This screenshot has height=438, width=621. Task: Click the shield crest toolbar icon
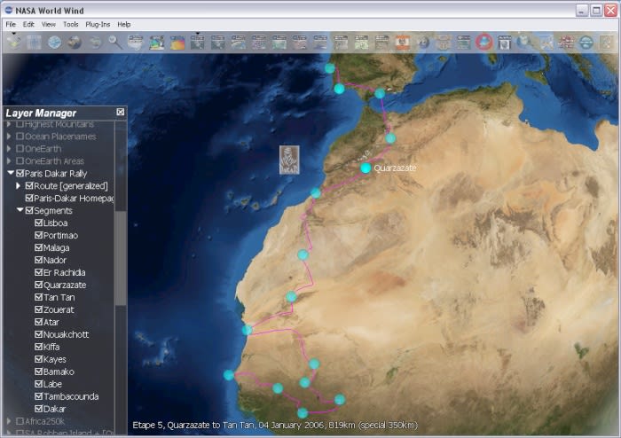tap(444, 43)
